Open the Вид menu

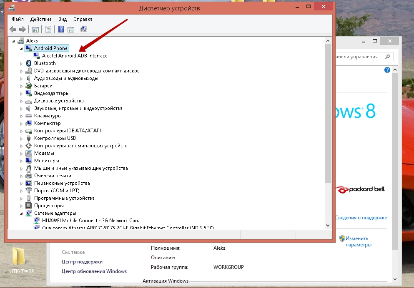point(63,19)
